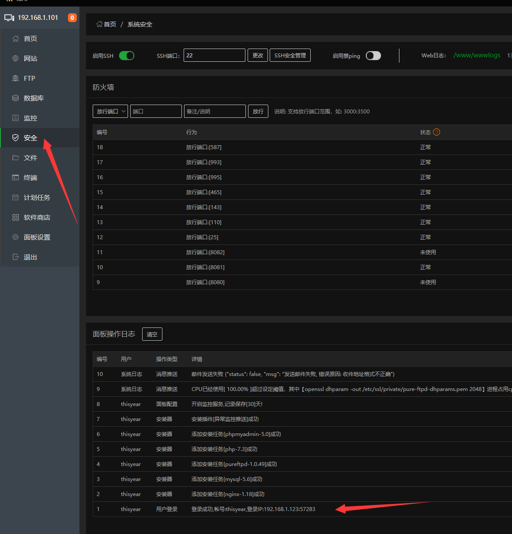Click the log entry 开启监控服务,记录保存[30]天!
This screenshot has width=512, height=534.
click(302, 404)
